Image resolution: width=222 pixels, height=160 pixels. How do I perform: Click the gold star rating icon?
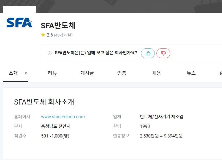[x=43, y=35]
